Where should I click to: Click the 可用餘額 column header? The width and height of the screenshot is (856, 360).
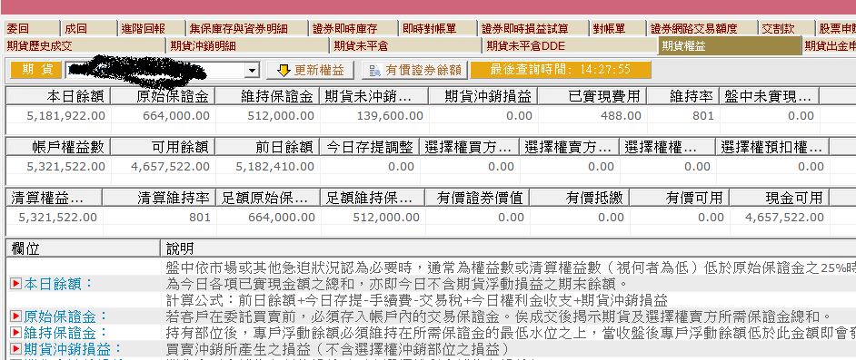click(x=163, y=147)
